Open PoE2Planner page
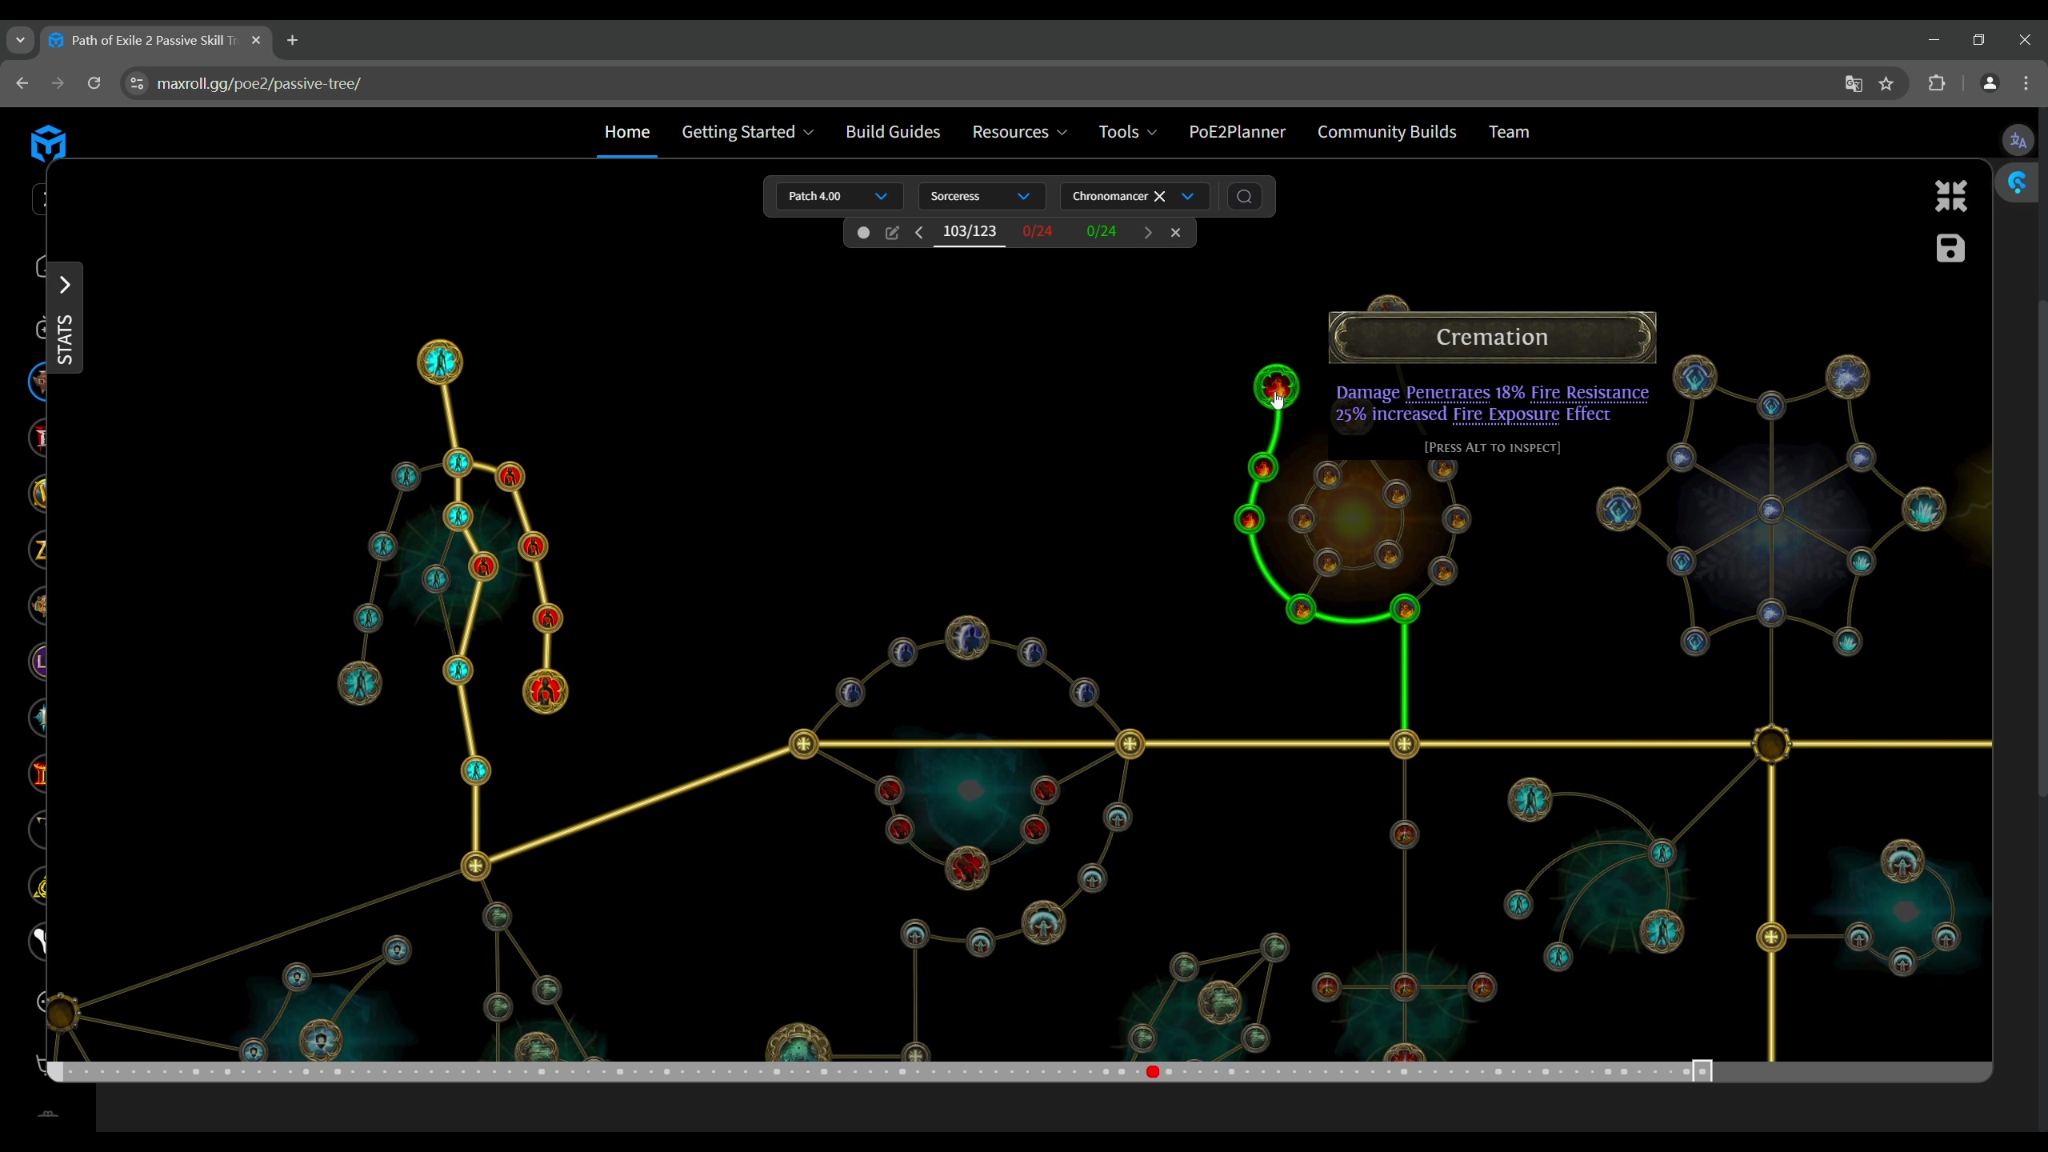The height and width of the screenshot is (1152, 2048). [1237, 132]
